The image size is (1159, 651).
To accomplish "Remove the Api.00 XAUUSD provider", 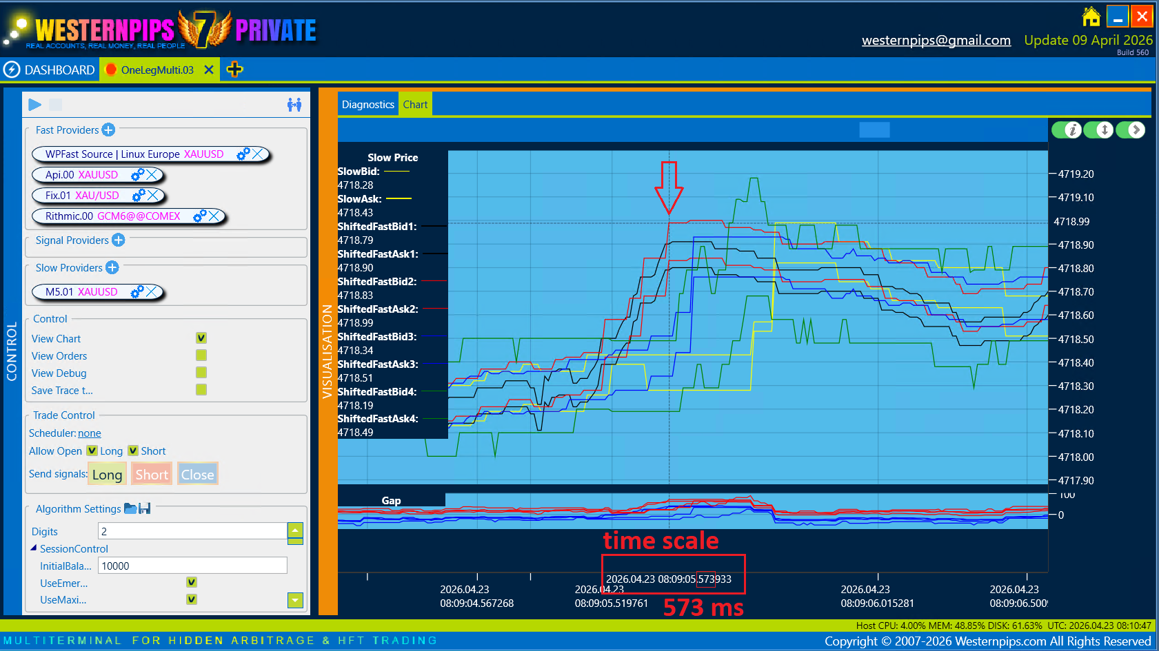I will coord(152,175).
